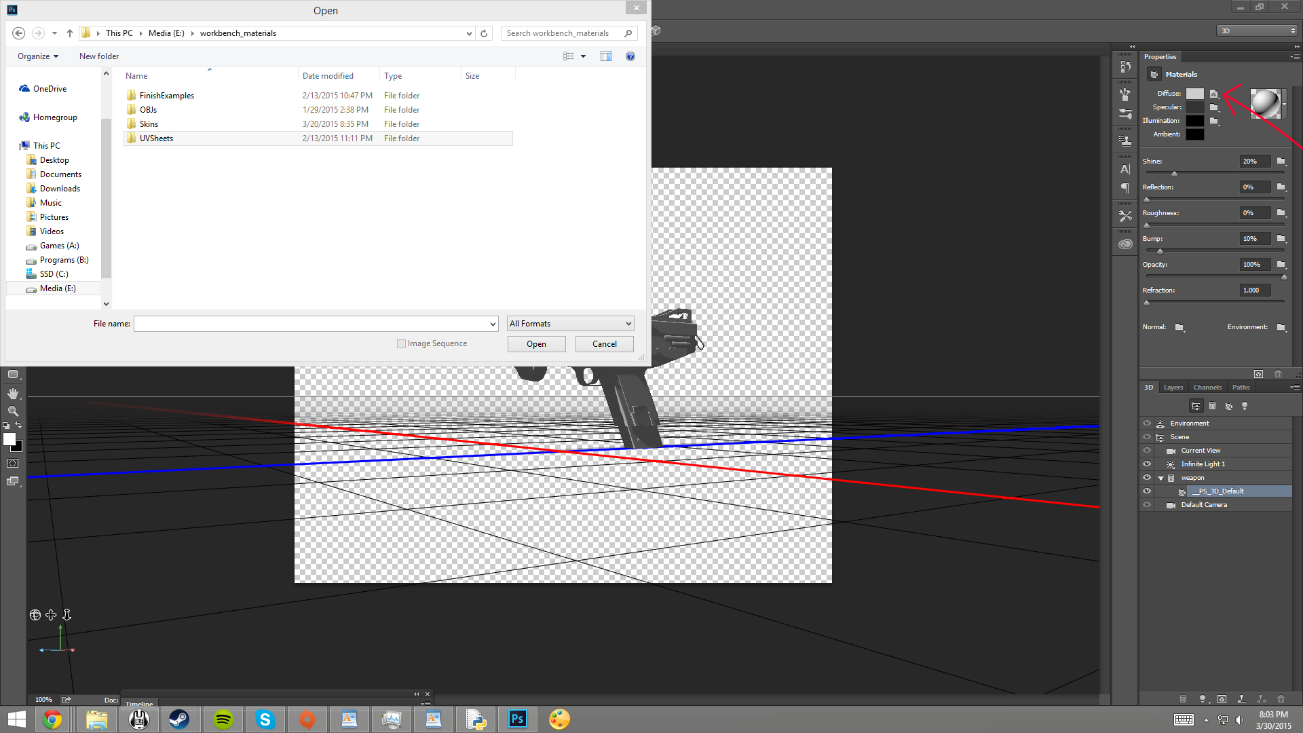
Task: Select the Zoom tool
Action: click(13, 411)
